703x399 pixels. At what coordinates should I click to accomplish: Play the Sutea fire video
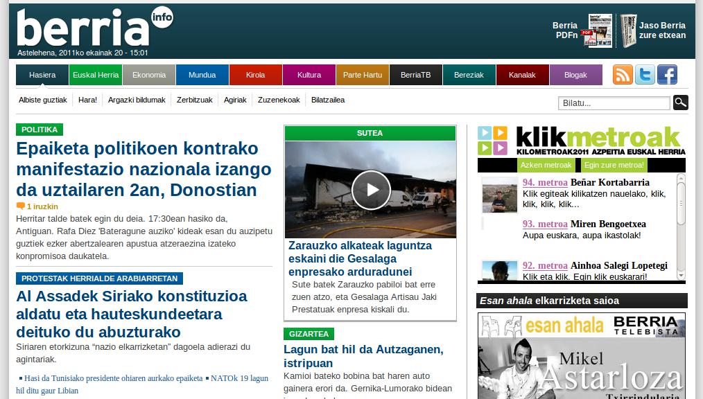tap(370, 189)
